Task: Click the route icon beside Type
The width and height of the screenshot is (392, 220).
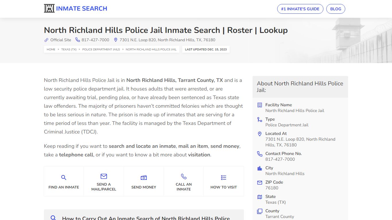Action: [260, 119]
